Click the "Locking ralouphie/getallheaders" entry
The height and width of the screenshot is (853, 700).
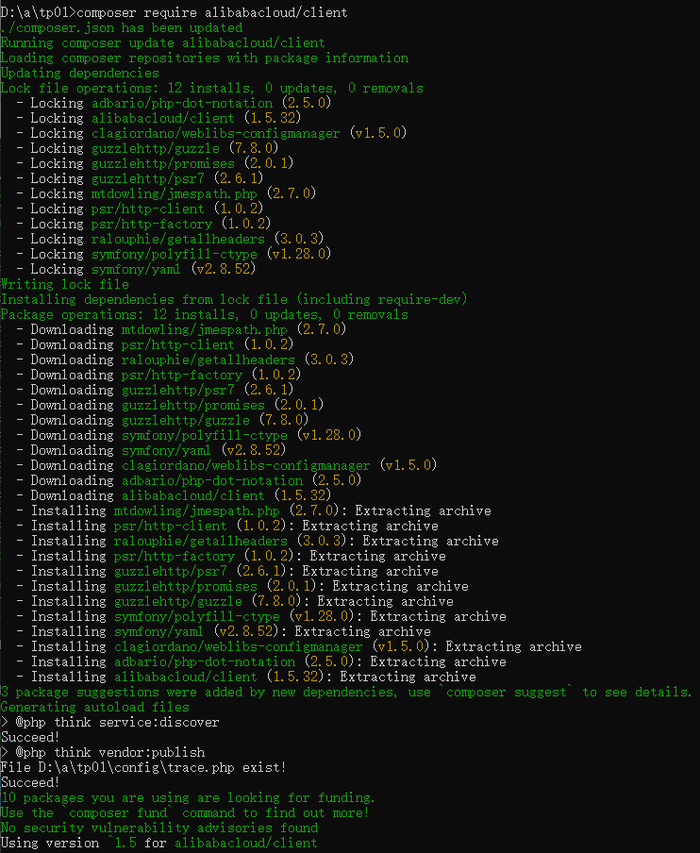pyautogui.click(x=176, y=239)
